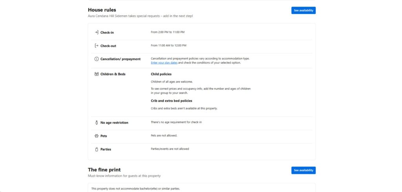Click The fine print heading
The height and width of the screenshot is (192, 402).
[104, 170]
